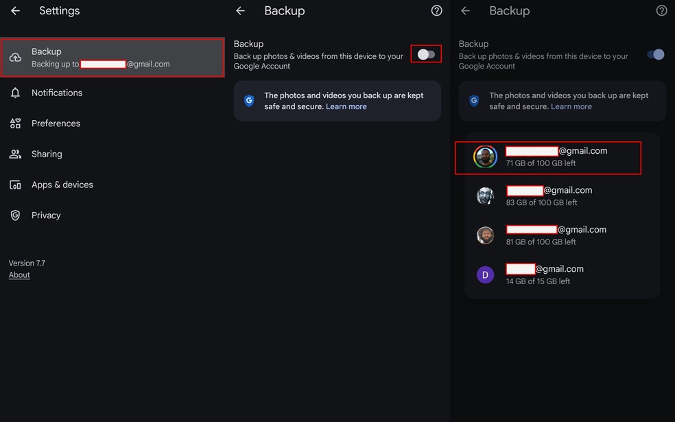Open Apps & devices settings
This screenshot has height=422, width=675.
point(62,185)
